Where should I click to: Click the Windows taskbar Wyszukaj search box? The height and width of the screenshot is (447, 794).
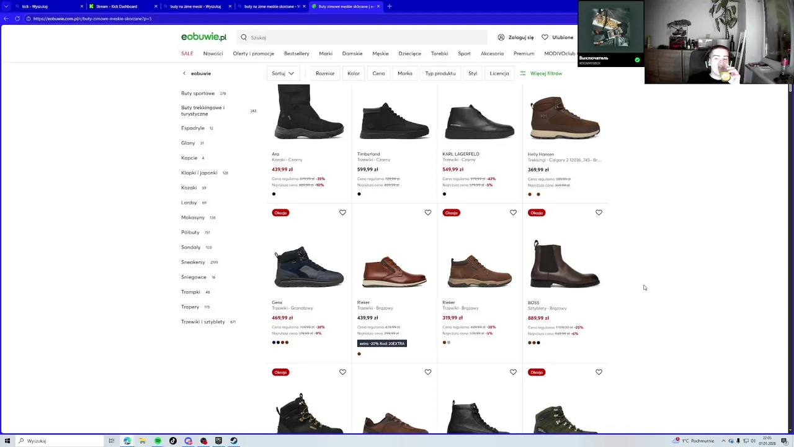coord(59,441)
